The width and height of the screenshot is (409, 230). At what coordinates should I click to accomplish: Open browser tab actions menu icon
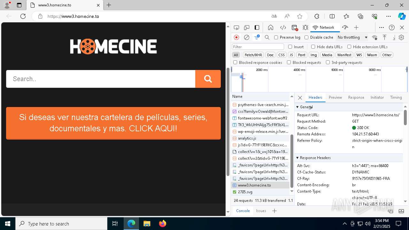point(19,5)
